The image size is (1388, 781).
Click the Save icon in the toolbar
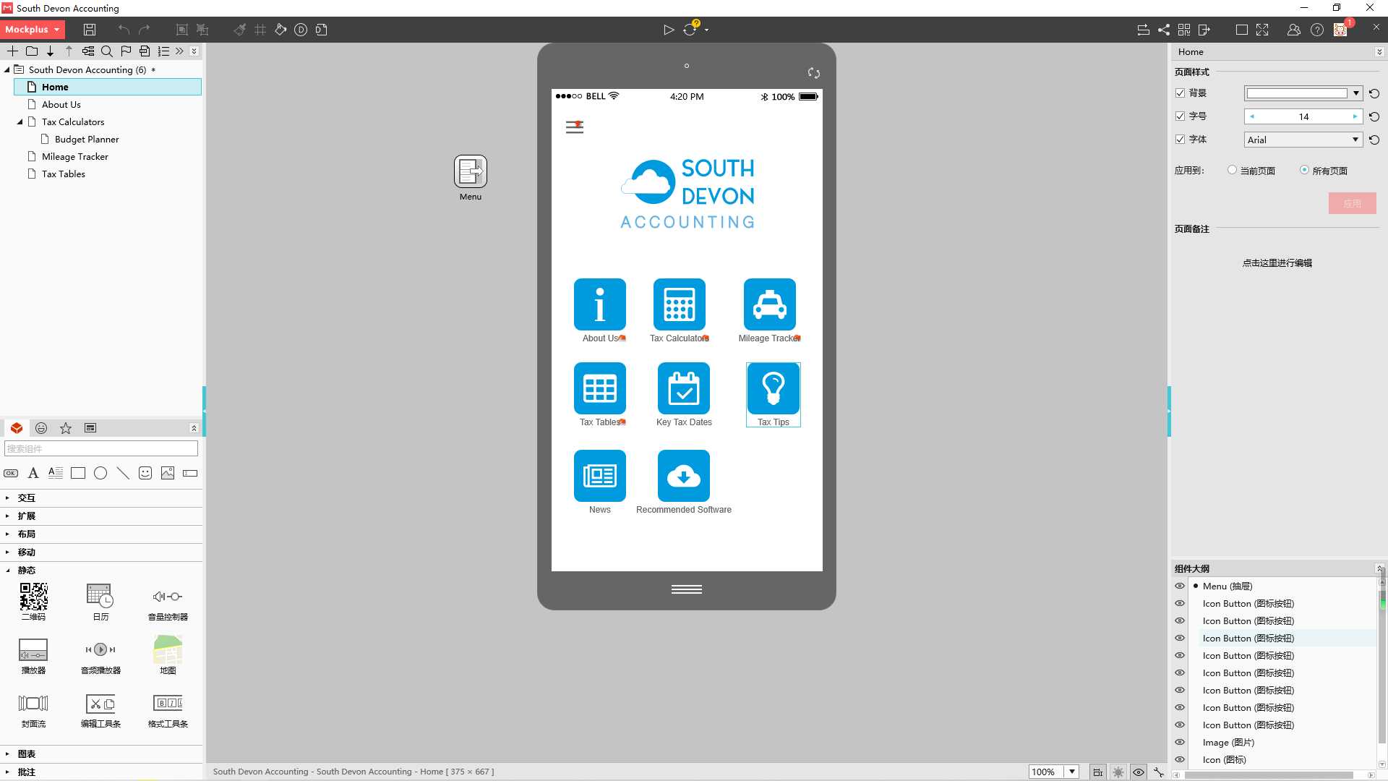(x=90, y=30)
